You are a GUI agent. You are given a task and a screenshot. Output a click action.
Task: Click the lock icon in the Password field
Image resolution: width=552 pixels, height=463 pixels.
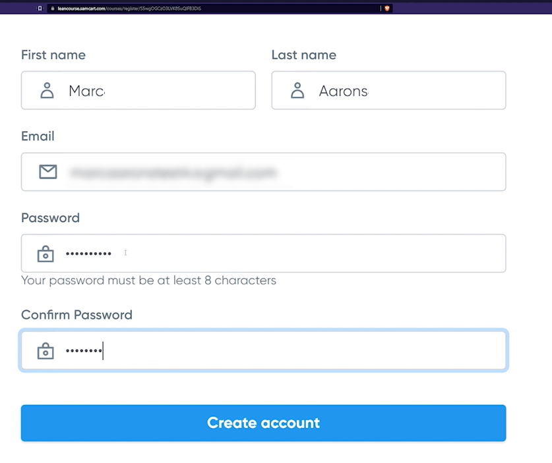[46, 254]
